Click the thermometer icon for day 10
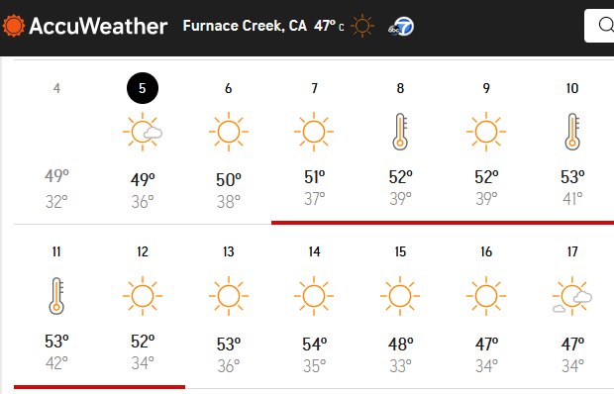Screen dimensions: 614x394 tap(572, 132)
